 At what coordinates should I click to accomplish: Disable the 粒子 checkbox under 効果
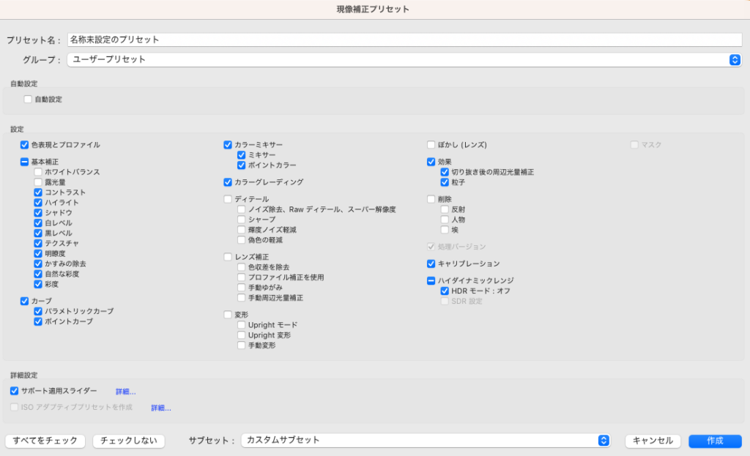(x=445, y=182)
